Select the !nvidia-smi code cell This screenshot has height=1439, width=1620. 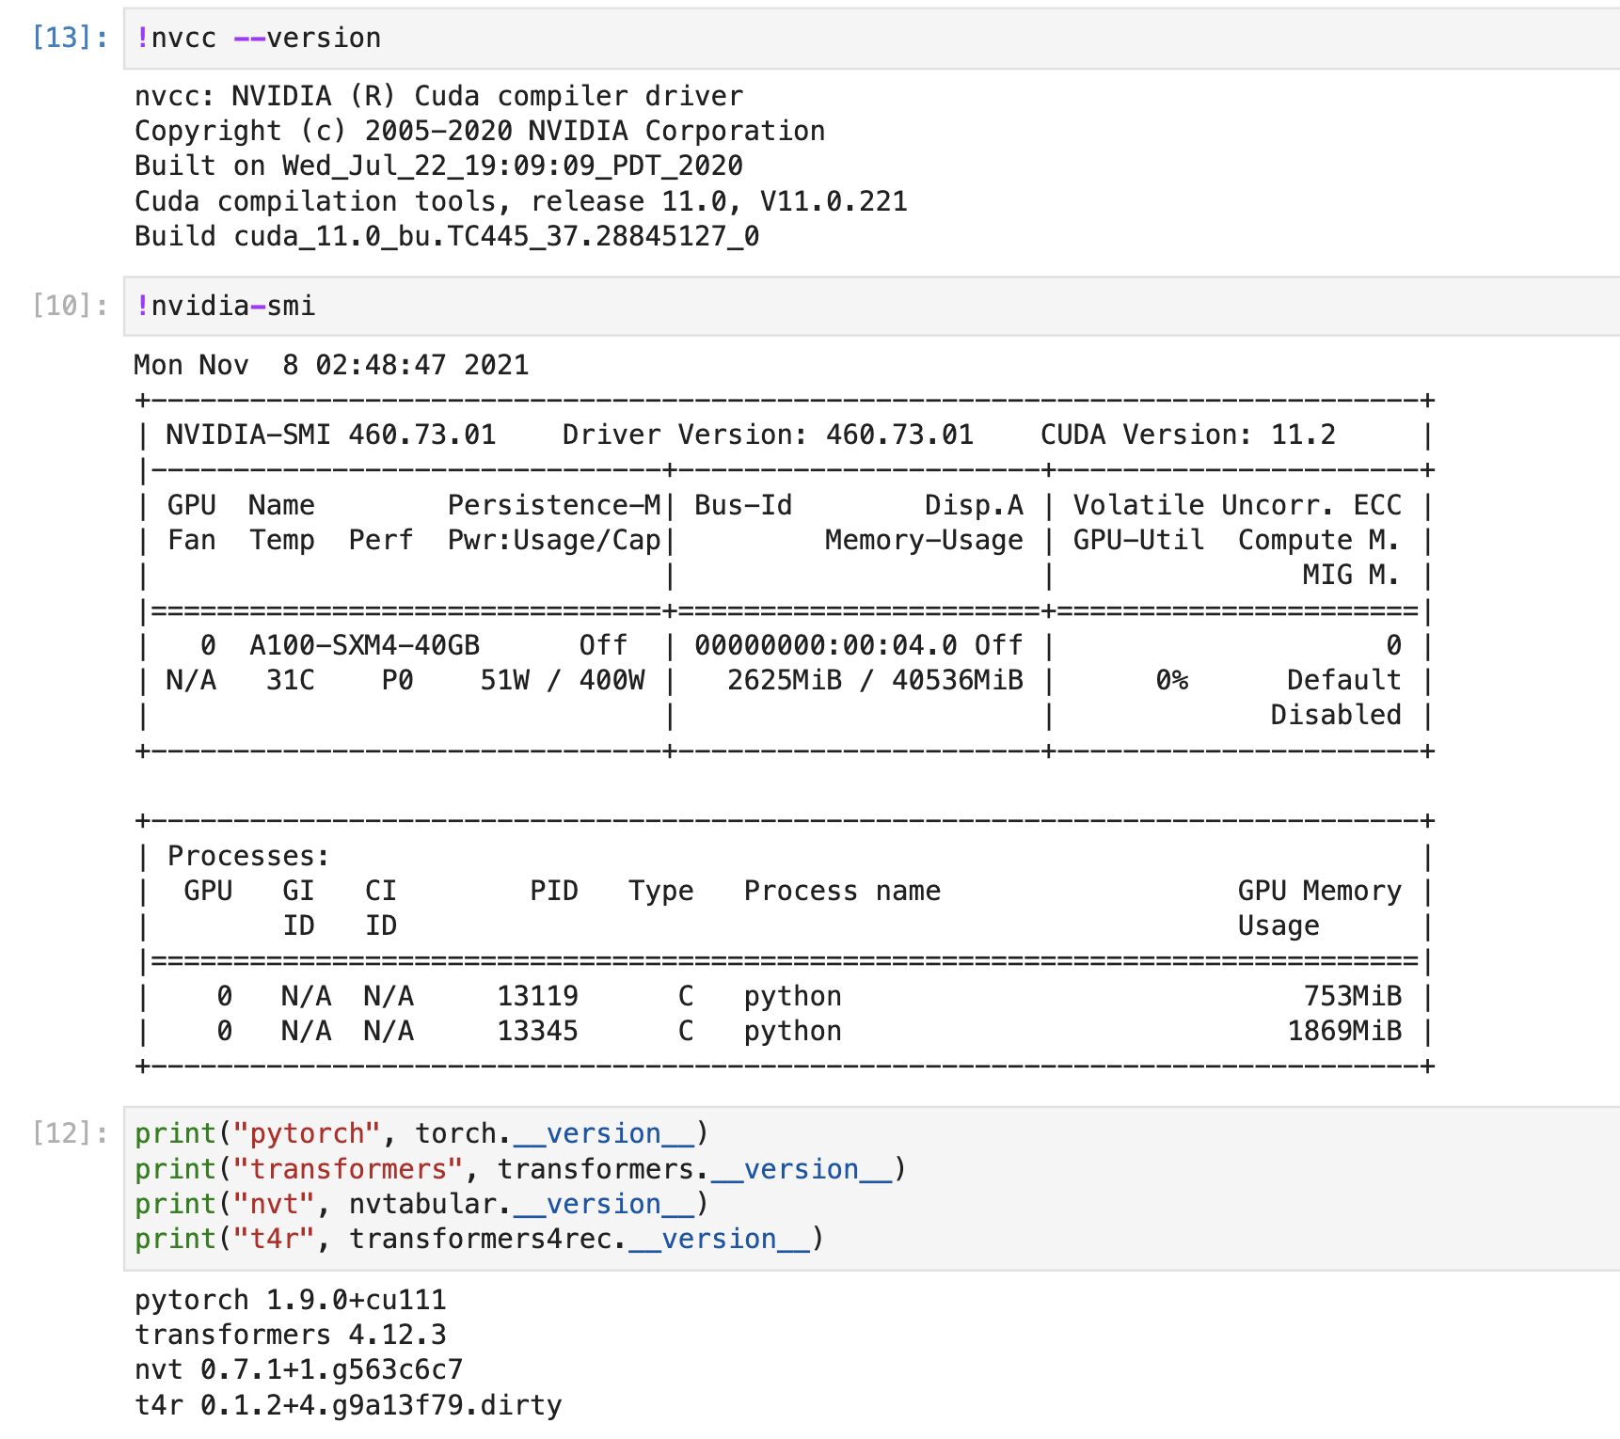point(226,304)
